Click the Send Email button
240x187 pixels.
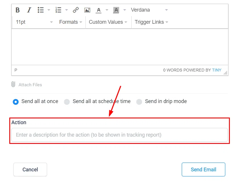click(203, 169)
